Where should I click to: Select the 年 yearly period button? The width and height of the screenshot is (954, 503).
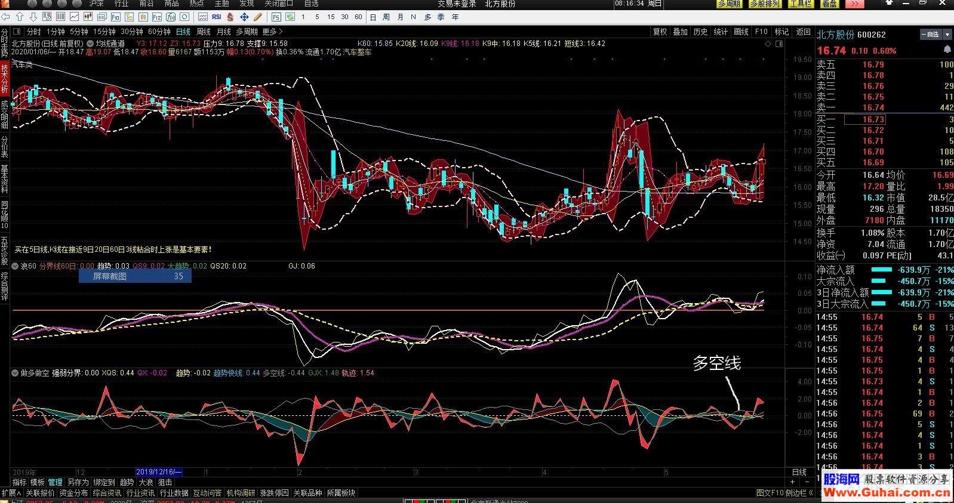click(454, 17)
